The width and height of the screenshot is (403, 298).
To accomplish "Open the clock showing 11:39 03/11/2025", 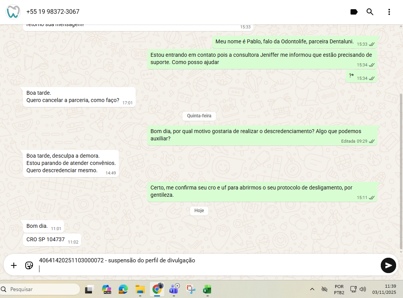I will click(x=384, y=289).
